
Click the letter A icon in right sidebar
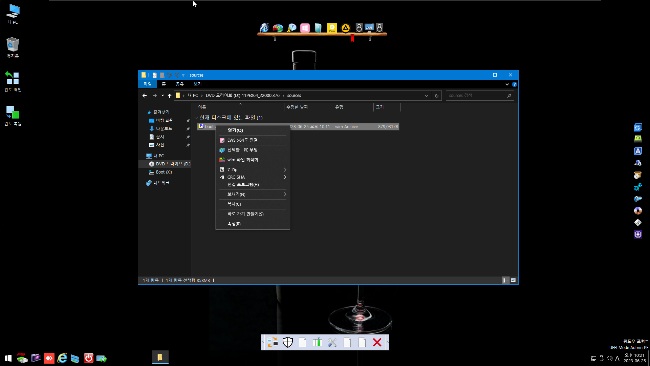(638, 151)
